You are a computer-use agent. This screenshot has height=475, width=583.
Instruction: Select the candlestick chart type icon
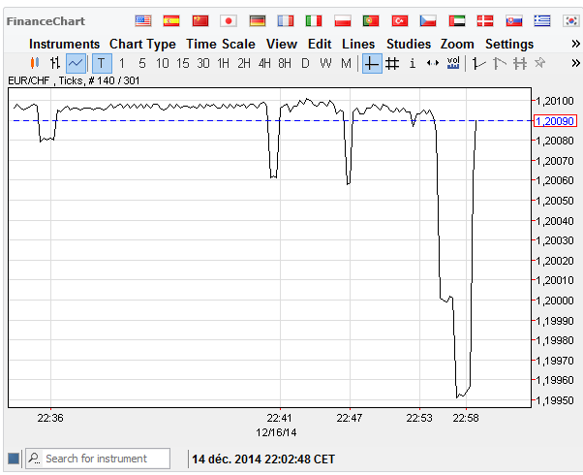pos(35,63)
